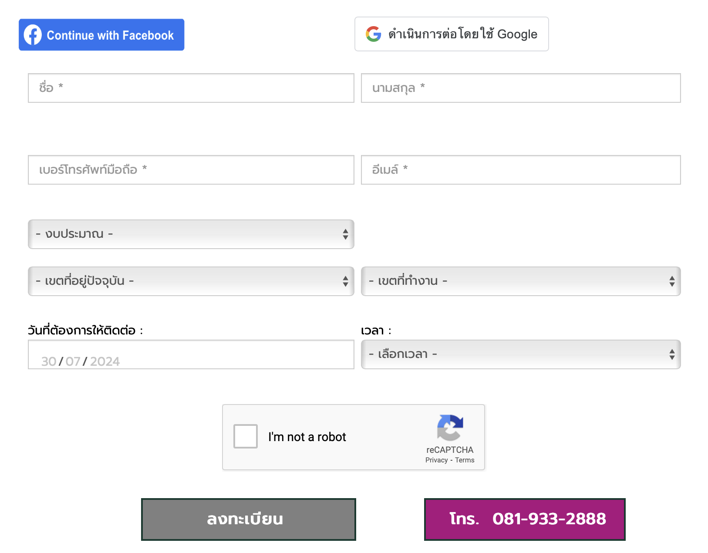Open the reCAPTCHA Terms link
The height and width of the screenshot is (553, 708).
tap(465, 460)
